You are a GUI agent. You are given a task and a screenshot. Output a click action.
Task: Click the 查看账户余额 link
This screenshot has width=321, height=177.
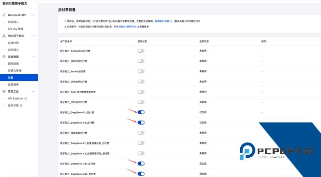click(x=162, y=21)
